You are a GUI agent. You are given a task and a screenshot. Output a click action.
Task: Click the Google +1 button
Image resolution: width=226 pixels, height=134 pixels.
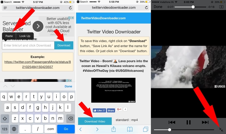click(119, 109)
